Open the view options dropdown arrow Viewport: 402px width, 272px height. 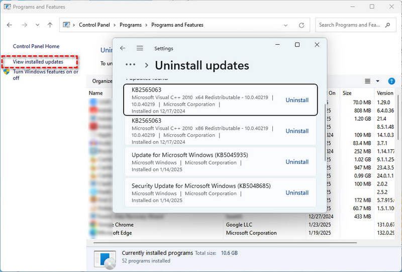coord(378,81)
